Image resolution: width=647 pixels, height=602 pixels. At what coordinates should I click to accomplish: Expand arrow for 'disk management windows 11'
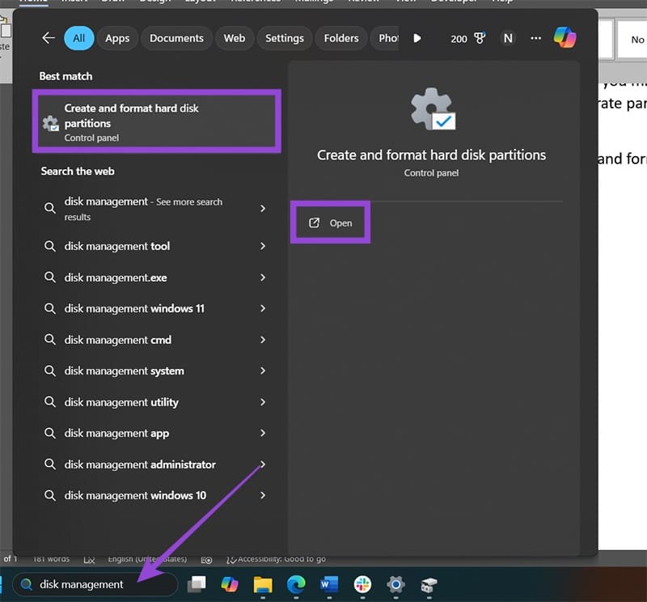tap(263, 308)
